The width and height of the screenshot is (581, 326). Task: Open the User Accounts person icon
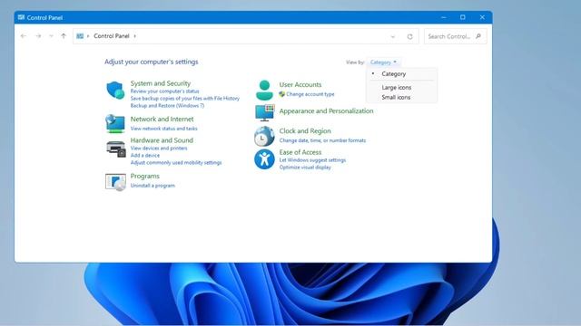coord(264,90)
